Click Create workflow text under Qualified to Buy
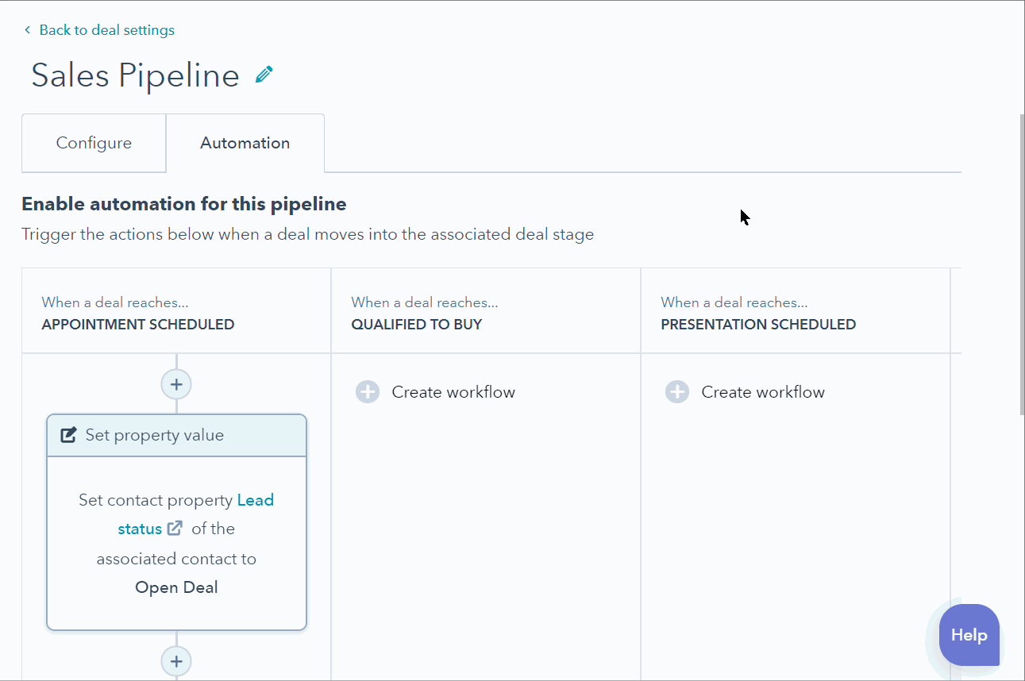This screenshot has height=681, width=1025. pos(453,392)
